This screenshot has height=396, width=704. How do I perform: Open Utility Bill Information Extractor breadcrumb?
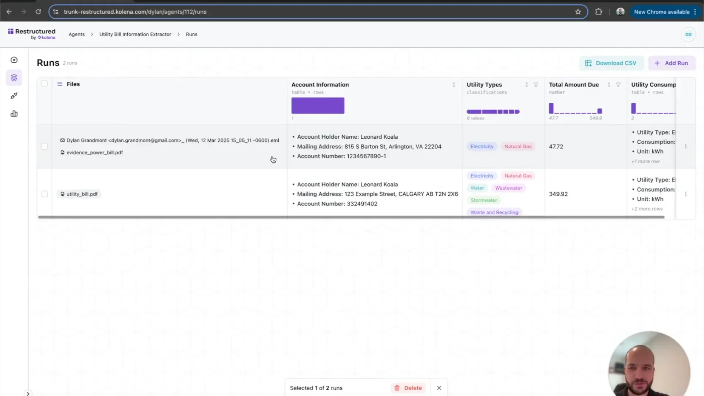(135, 34)
